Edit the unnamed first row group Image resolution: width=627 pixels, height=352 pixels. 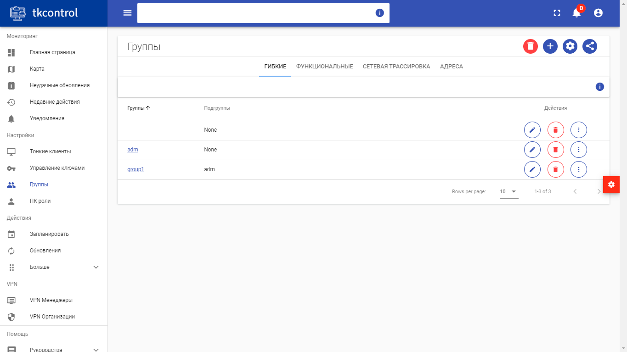click(532, 130)
